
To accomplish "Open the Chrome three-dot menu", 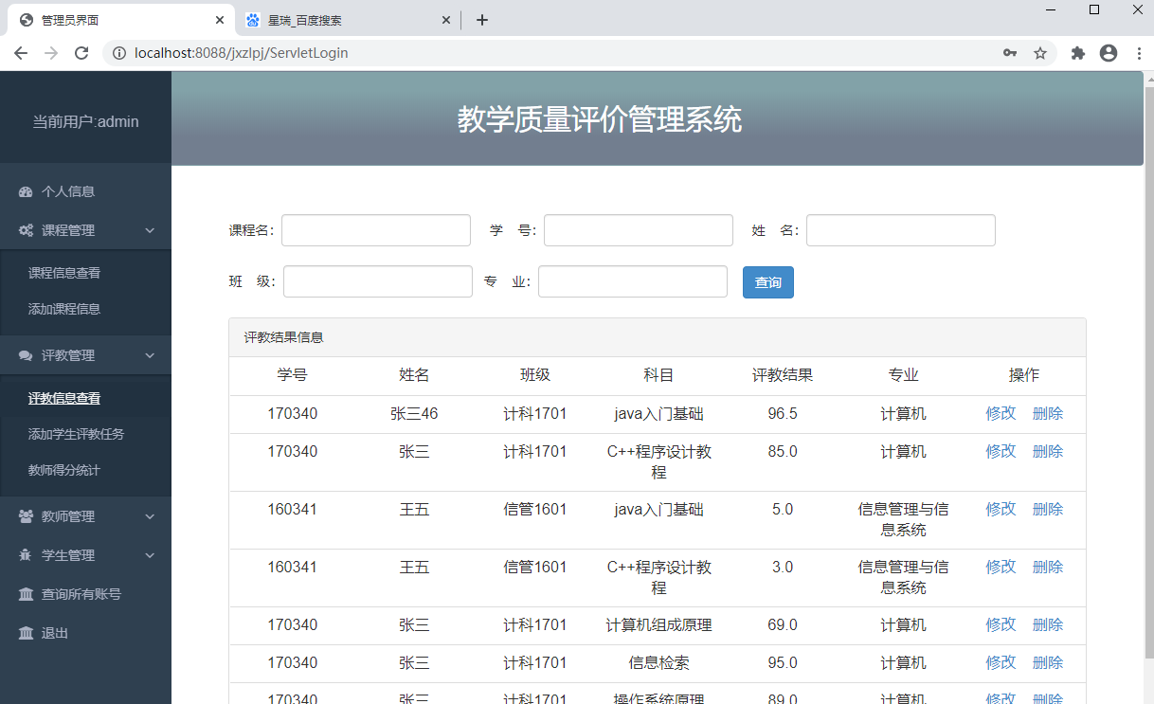I will point(1138,53).
